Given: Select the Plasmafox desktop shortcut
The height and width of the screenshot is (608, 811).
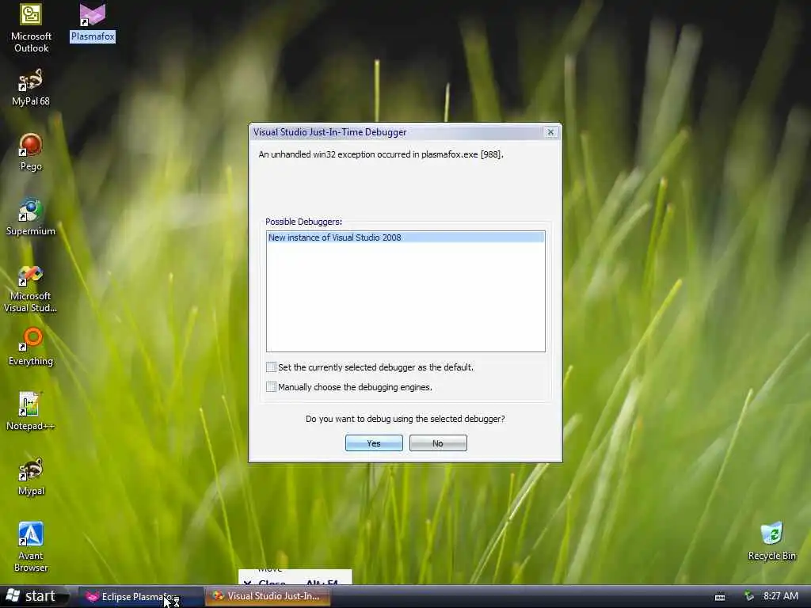Looking at the screenshot, I should pos(93,23).
